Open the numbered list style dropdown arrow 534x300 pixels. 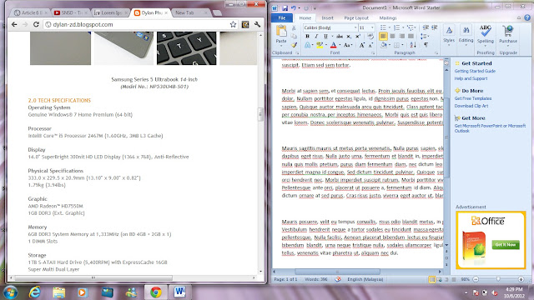click(403, 27)
